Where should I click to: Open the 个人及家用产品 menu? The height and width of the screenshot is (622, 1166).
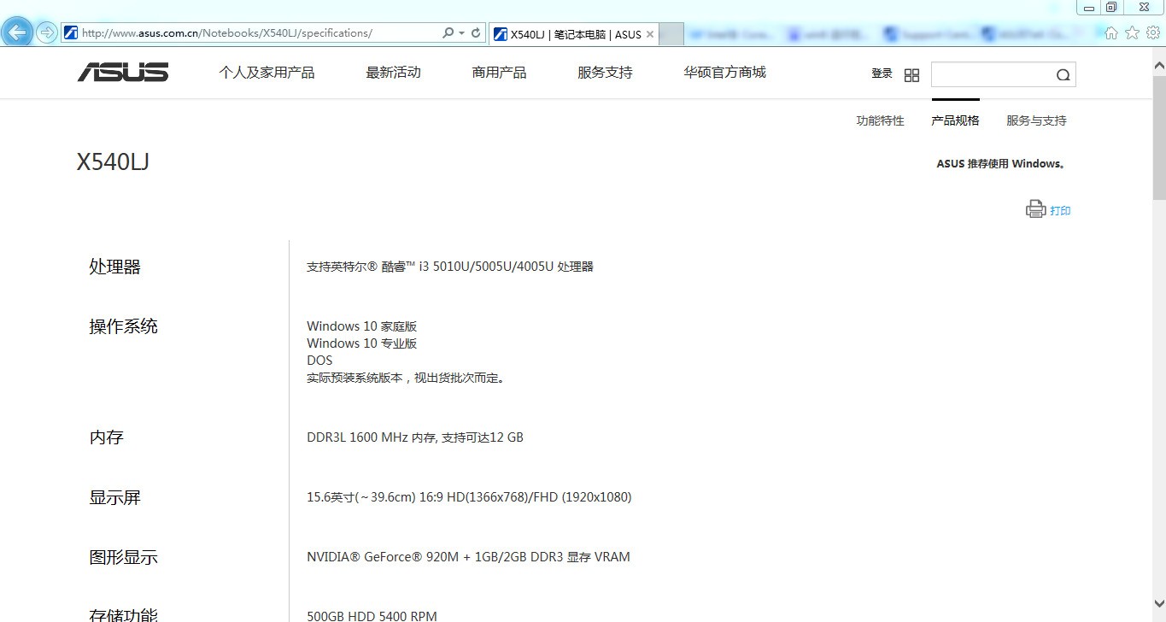click(267, 73)
